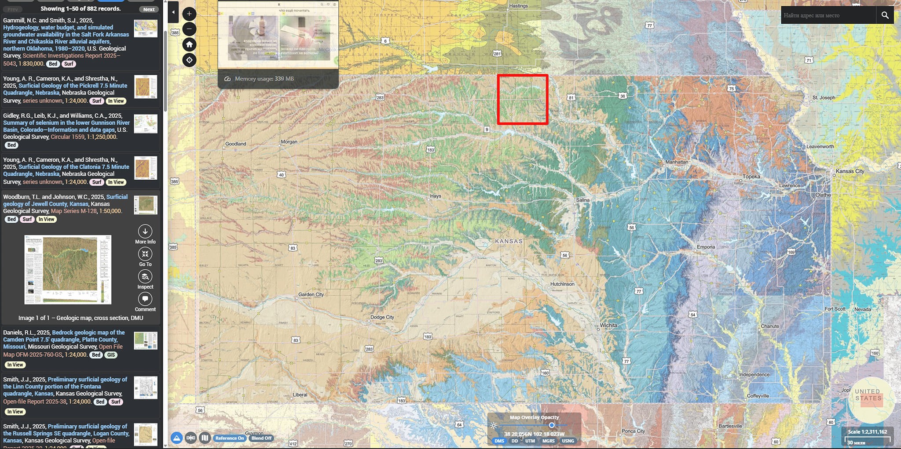The width and height of the screenshot is (901, 449).
Task: Click Surf tag on Gammill and Smith record
Action: 69,64
